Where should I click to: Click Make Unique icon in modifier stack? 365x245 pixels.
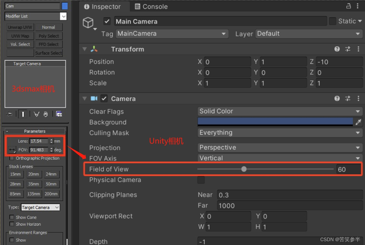click(x=36, y=114)
